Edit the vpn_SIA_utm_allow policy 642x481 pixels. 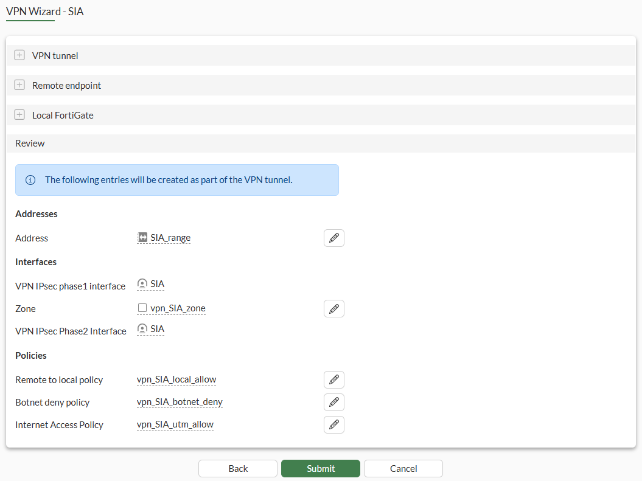[x=333, y=425]
